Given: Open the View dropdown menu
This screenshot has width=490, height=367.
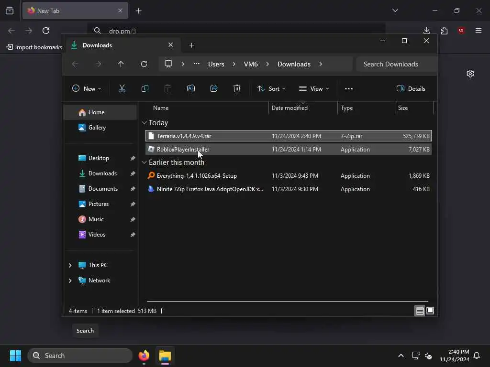Looking at the screenshot, I should pos(314,88).
